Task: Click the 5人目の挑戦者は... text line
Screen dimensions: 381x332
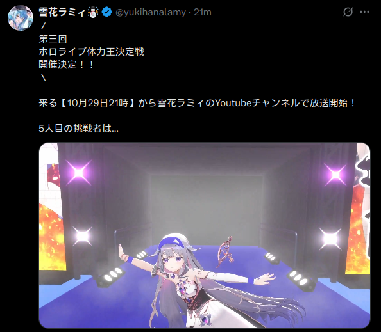Action: [78, 129]
